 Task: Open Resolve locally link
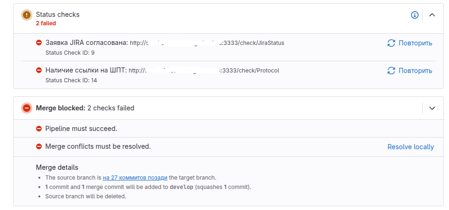point(411,147)
